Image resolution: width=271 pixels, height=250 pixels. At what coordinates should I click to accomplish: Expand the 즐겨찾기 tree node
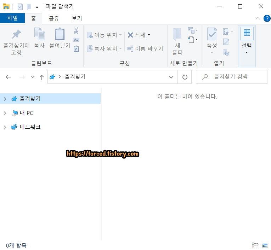pyautogui.click(x=5, y=99)
